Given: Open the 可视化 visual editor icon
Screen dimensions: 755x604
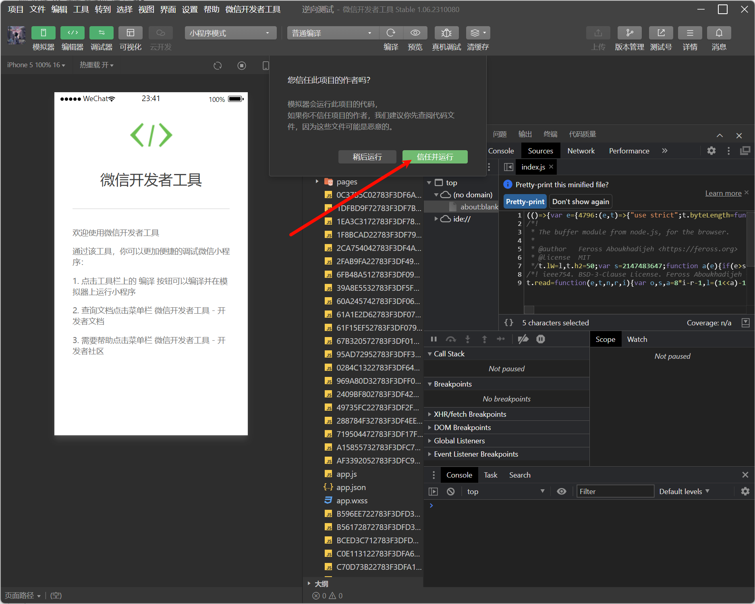Looking at the screenshot, I should click(x=131, y=33).
